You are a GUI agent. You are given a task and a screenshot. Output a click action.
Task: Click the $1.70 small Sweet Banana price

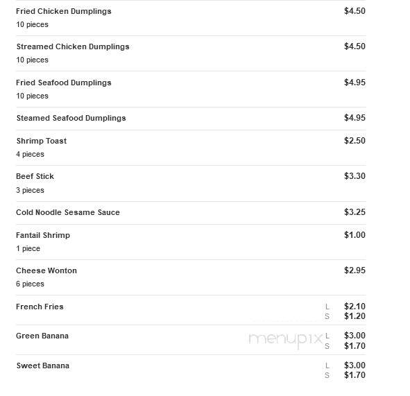[355, 375]
